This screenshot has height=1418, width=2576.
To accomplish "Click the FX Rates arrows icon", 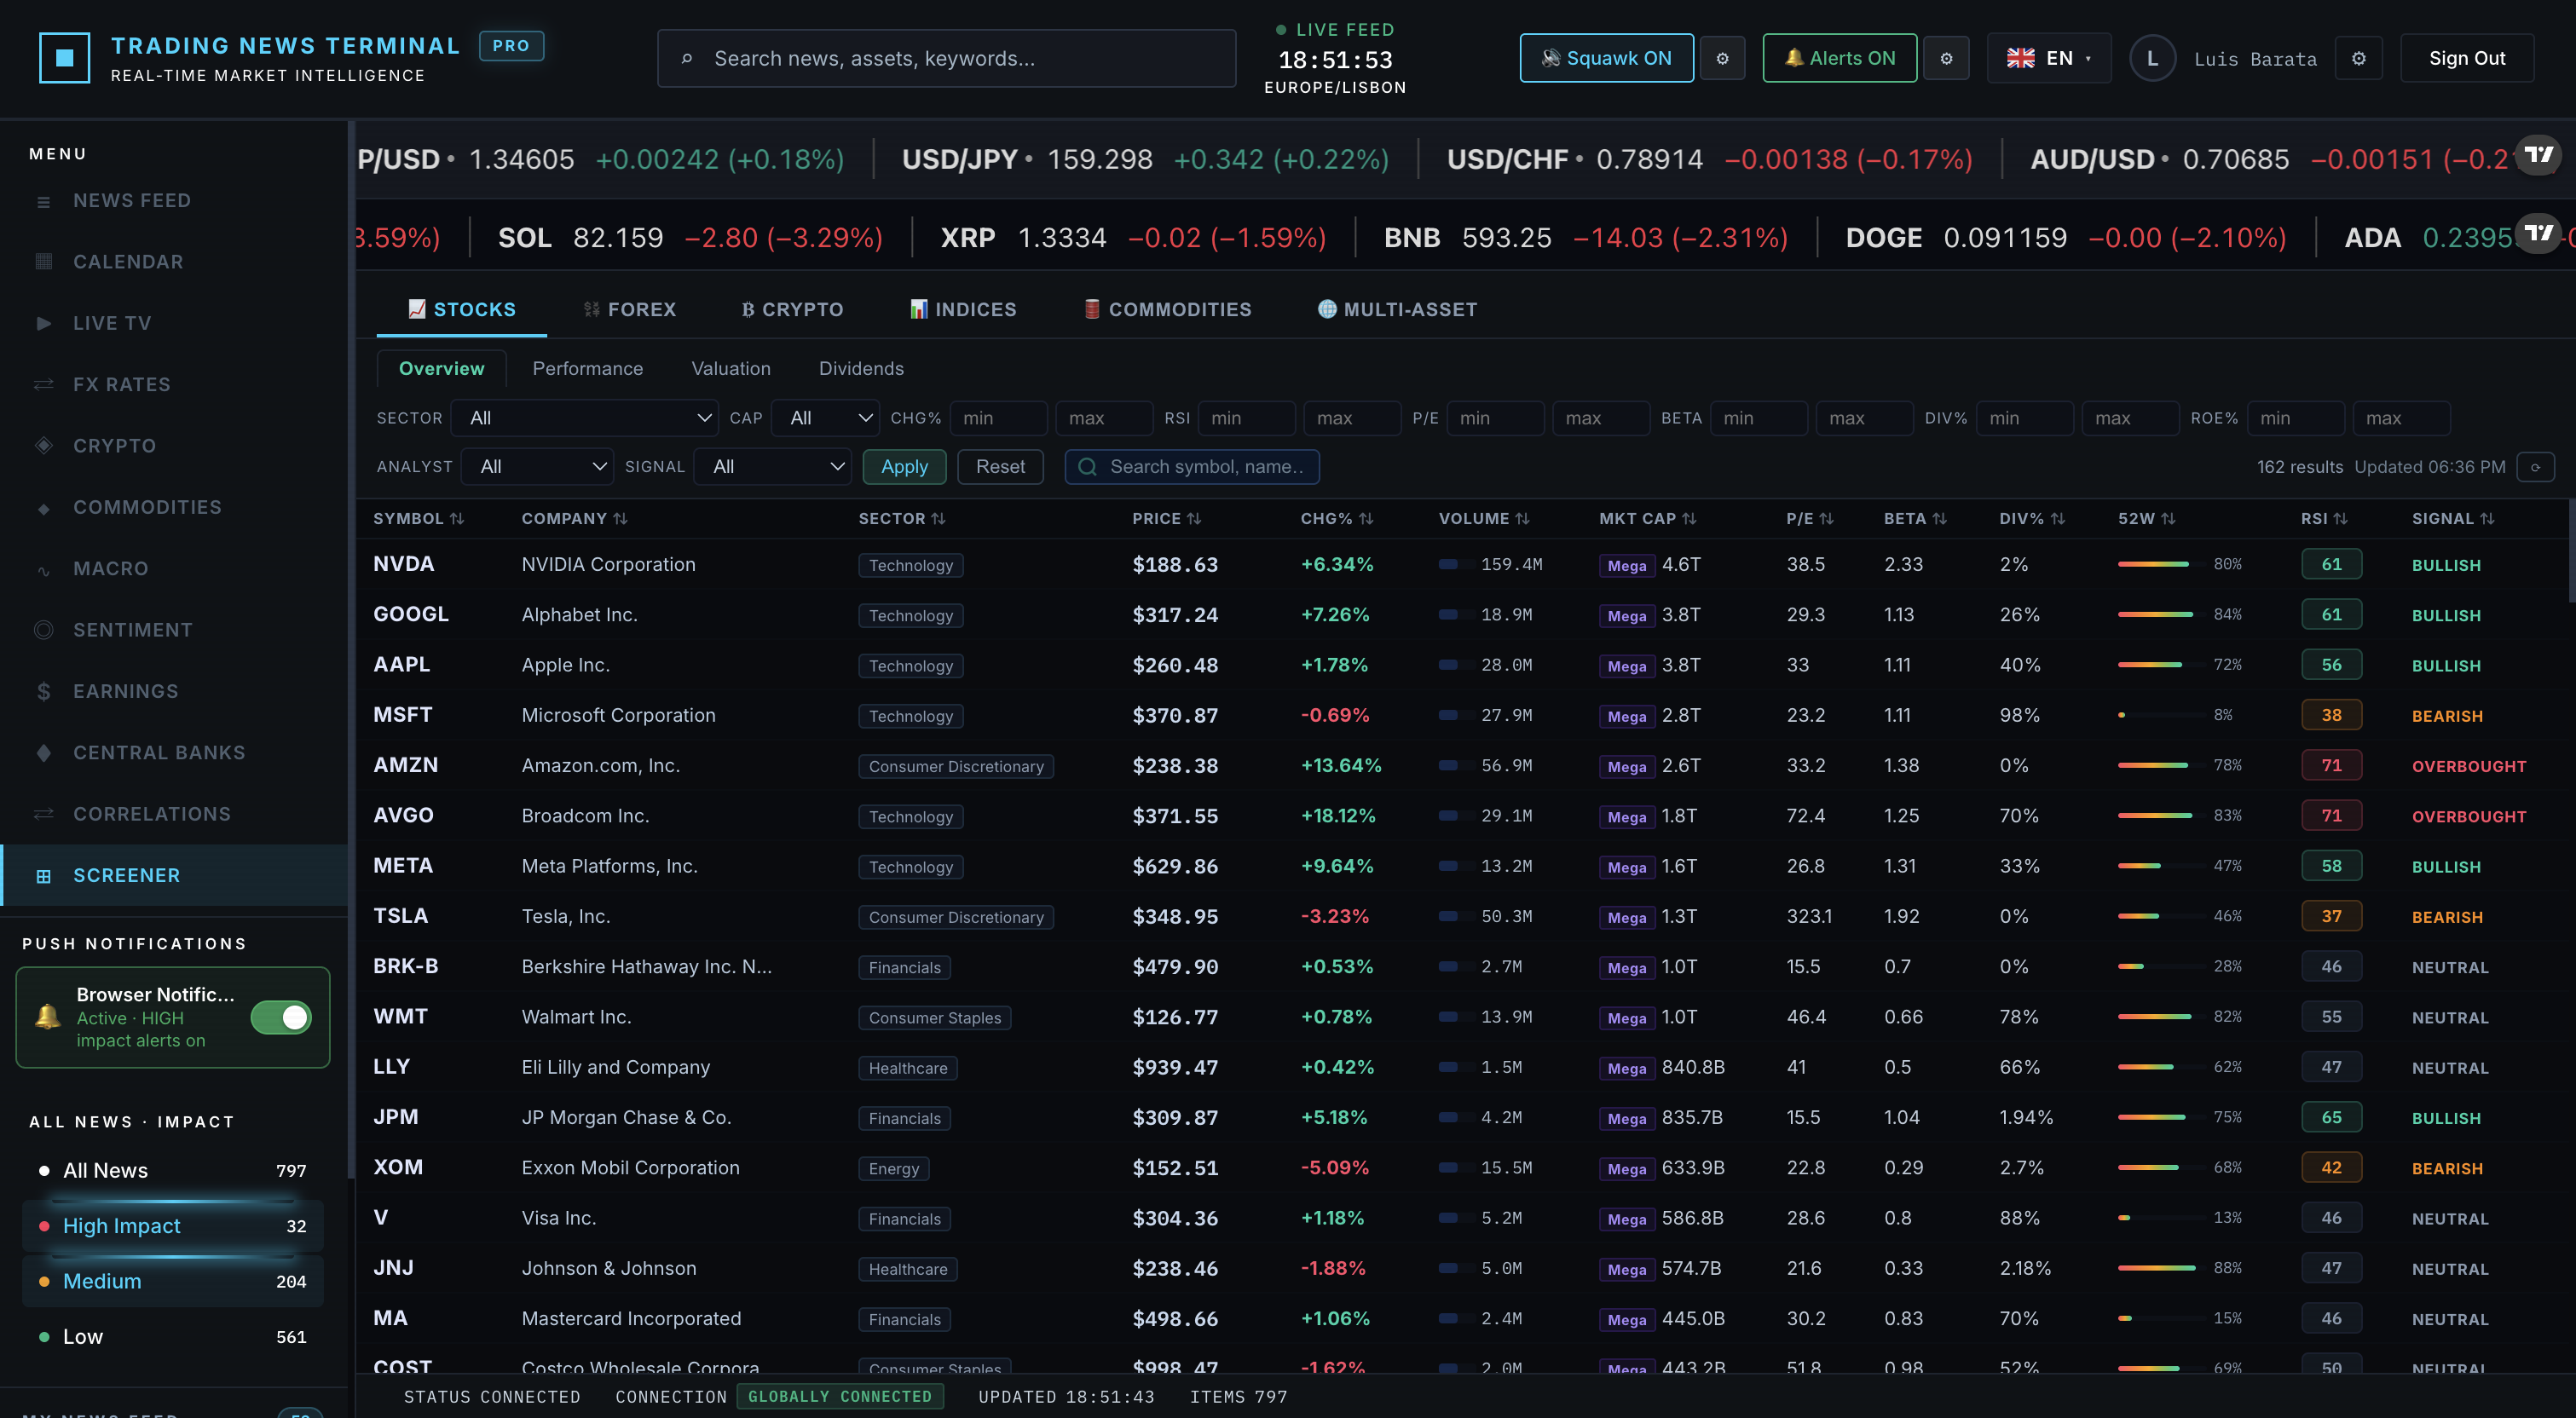I will [x=43, y=384].
